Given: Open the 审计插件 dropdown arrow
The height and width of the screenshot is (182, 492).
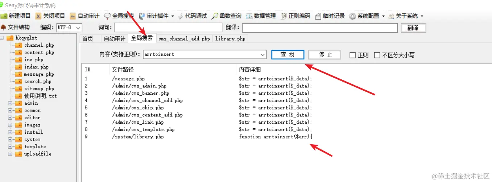Looking at the screenshot, I should pyautogui.click(x=173, y=16).
